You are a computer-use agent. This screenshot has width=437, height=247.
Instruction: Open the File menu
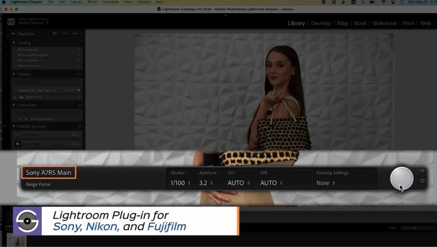(x=50, y=2)
